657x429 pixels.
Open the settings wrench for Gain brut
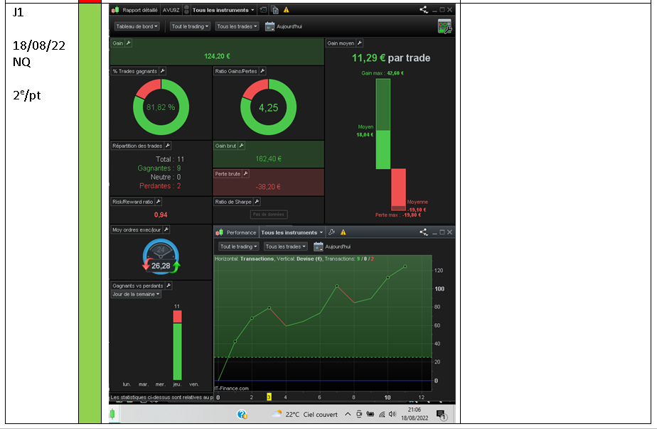coord(241,146)
